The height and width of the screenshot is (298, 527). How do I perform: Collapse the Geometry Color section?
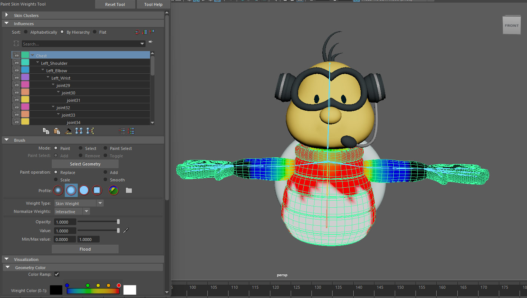pyautogui.click(x=7, y=267)
